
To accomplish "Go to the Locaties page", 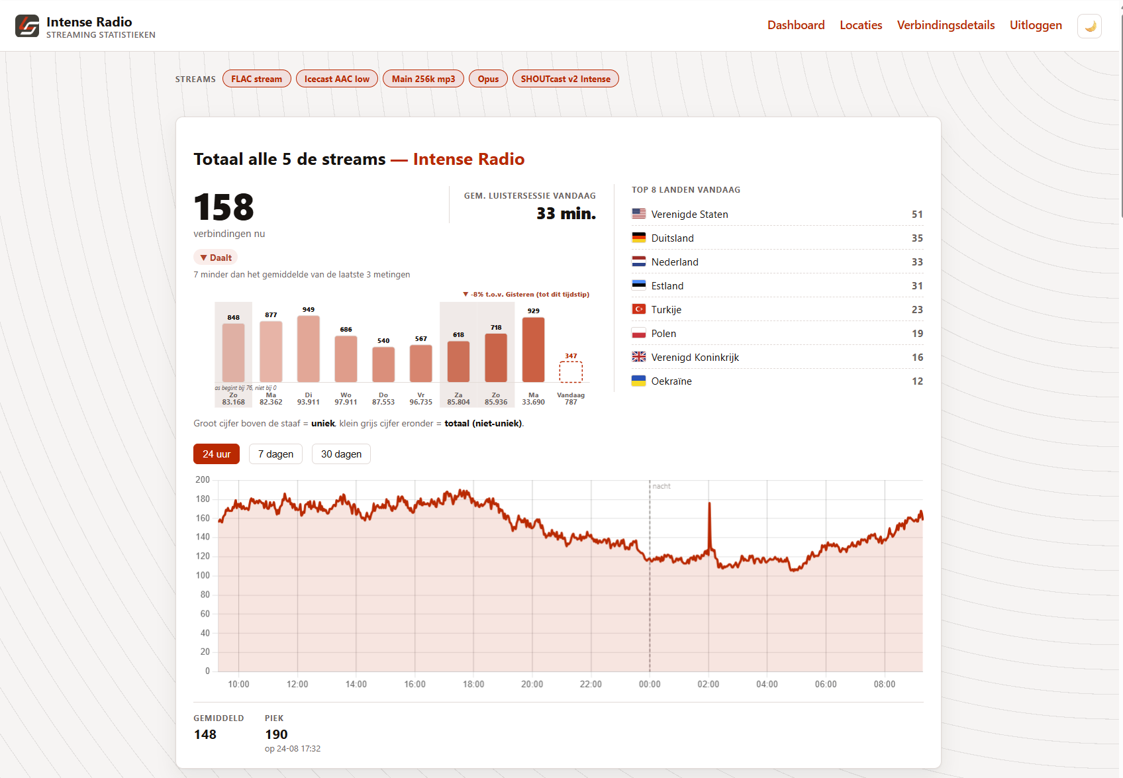I will pyautogui.click(x=861, y=25).
